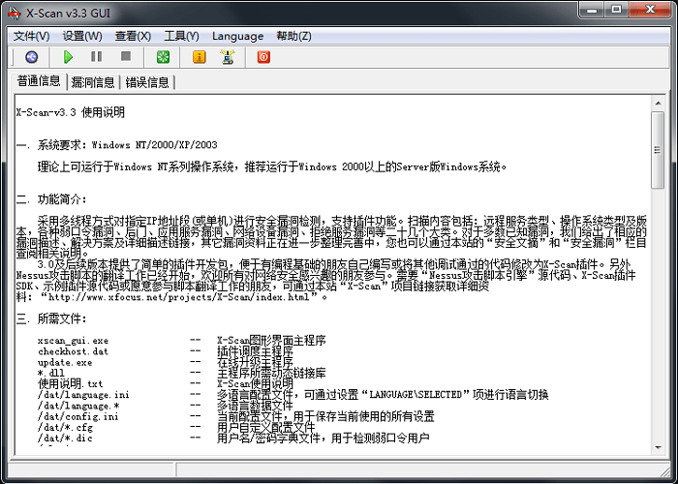Open the Language menu
678x484 pixels.
237,36
